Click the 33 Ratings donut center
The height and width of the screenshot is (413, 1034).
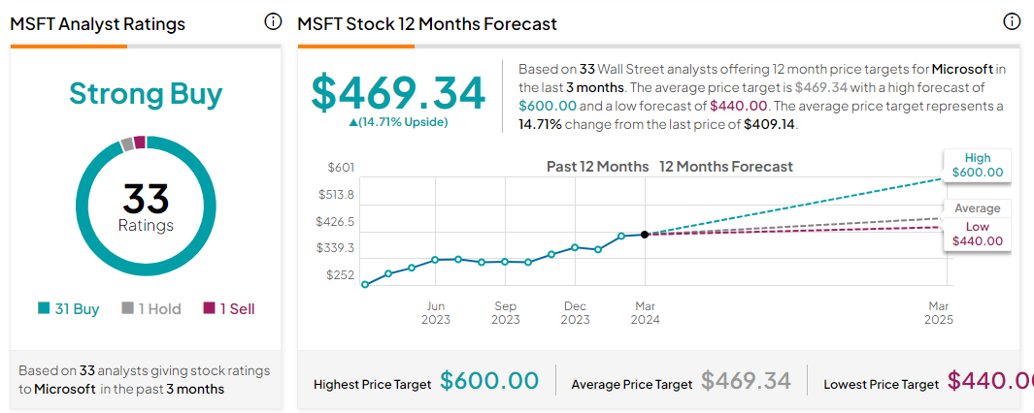click(146, 206)
